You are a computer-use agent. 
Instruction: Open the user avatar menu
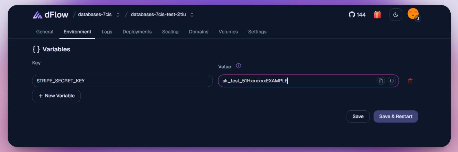click(x=413, y=14)
